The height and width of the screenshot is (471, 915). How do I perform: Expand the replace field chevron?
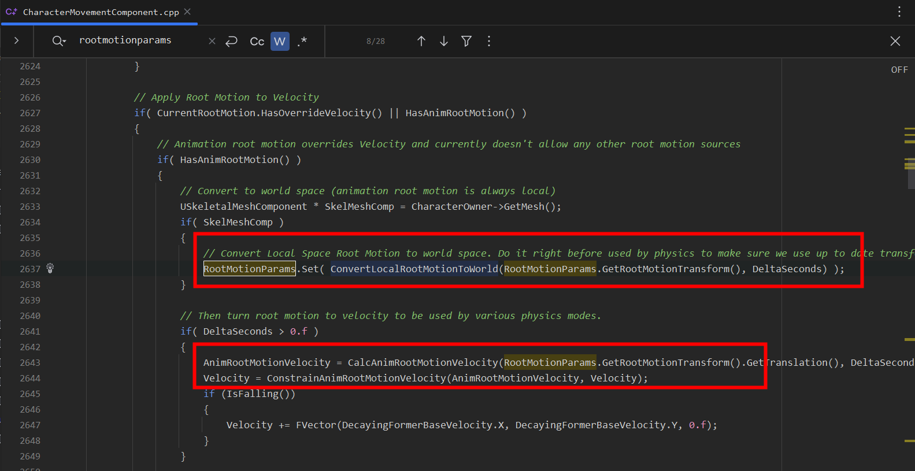(16, 40)
